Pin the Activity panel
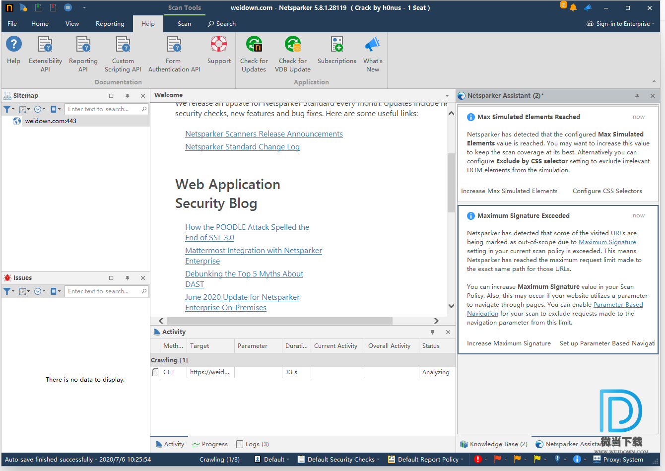The width and height of the screenshot is (665, 471). [x=432, y=332]
